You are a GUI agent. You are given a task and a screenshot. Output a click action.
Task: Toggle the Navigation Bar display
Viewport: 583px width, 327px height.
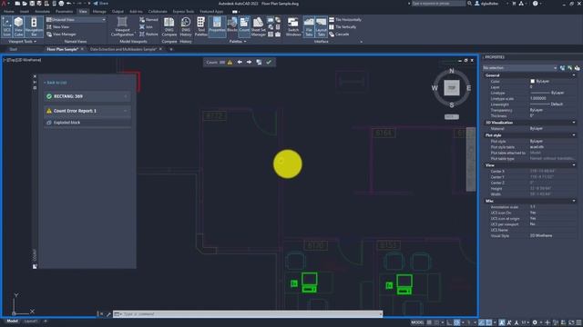pos(34,26)
